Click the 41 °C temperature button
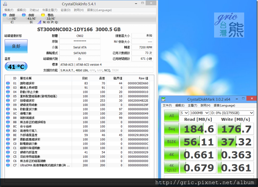This screenshot has height=187, width=258. coord(16,67)
